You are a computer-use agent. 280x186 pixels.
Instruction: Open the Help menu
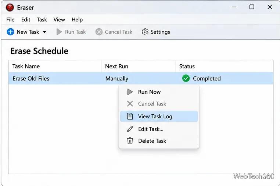(77, 19)
